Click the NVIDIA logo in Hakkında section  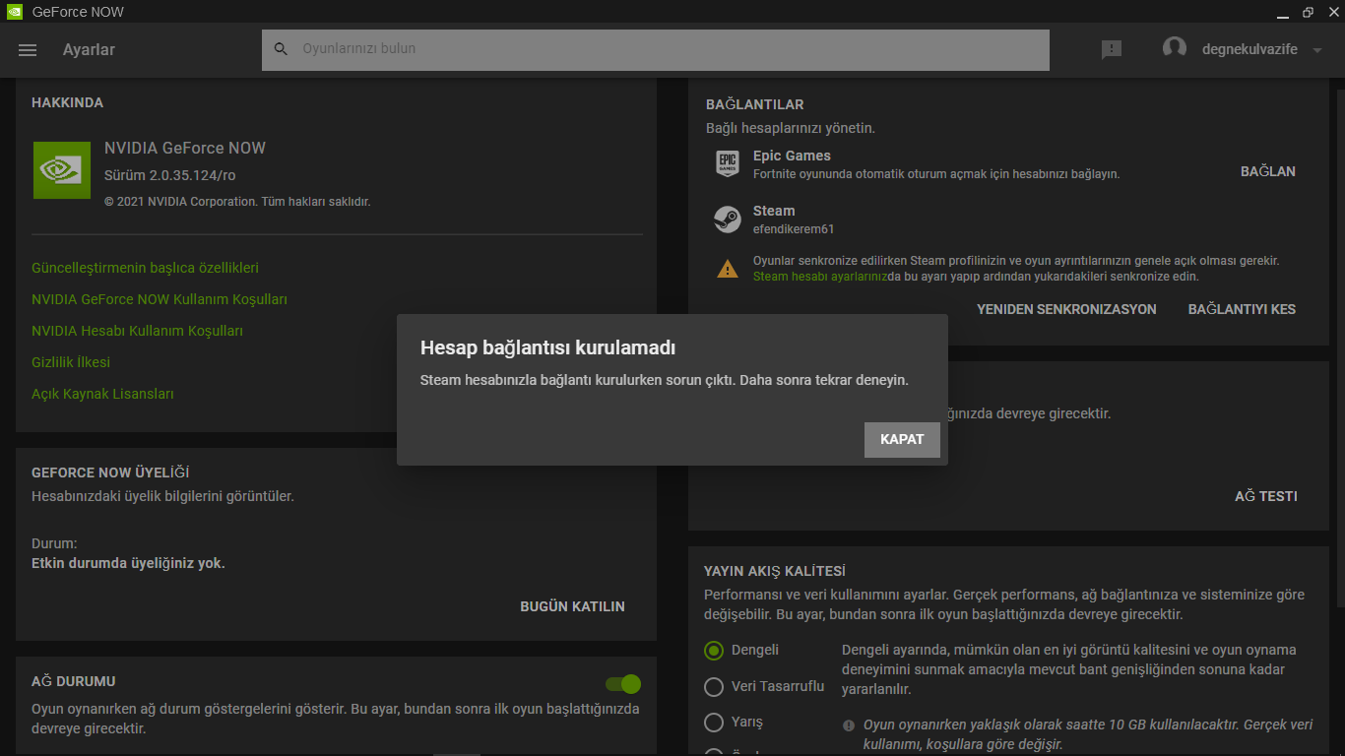point(62,170)
